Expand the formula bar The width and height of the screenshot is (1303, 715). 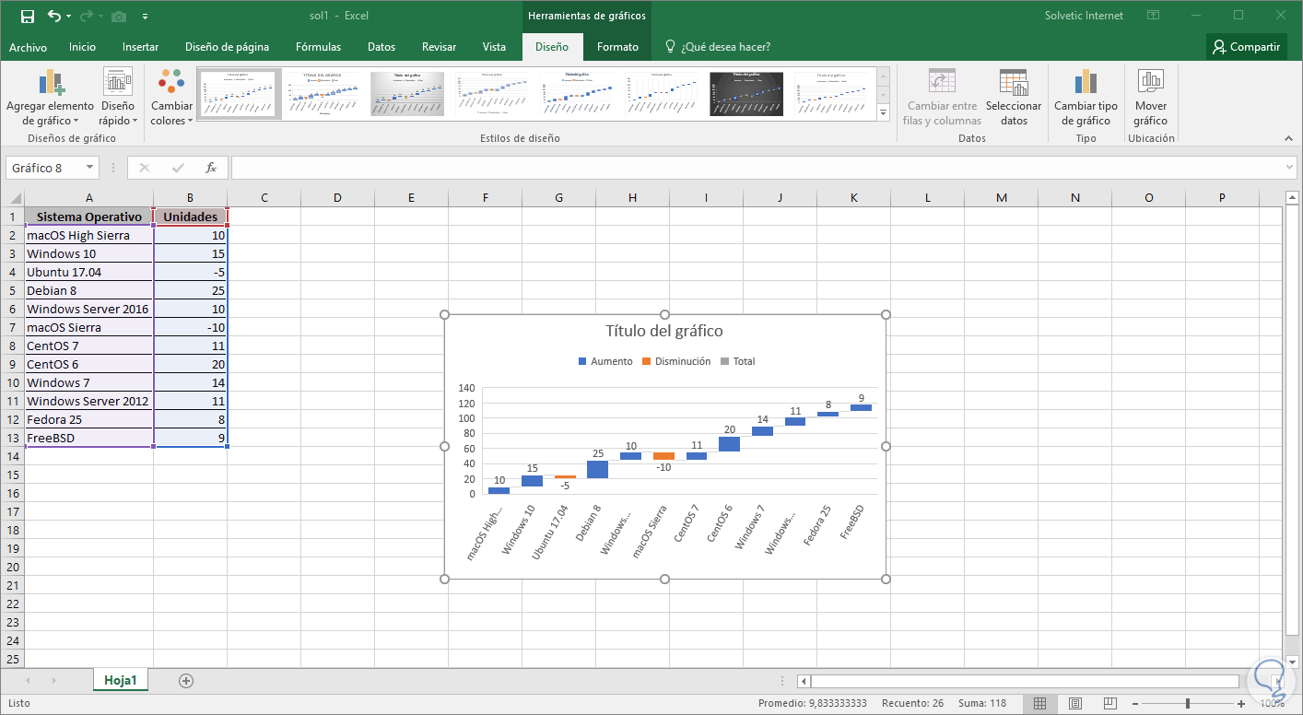1289,168
